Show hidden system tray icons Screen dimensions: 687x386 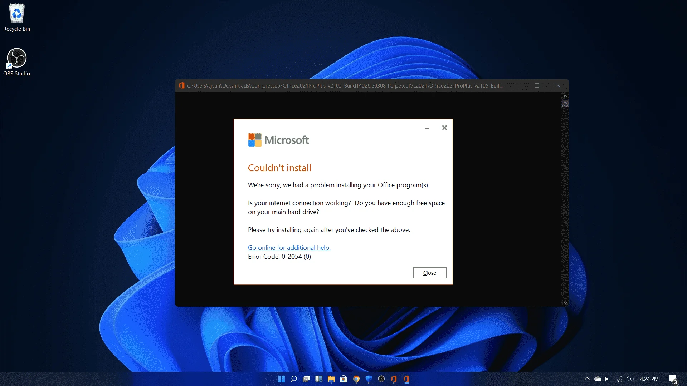tap(587, 379)
